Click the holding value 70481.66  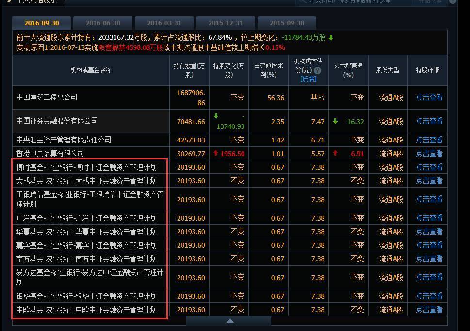(191, 122)
